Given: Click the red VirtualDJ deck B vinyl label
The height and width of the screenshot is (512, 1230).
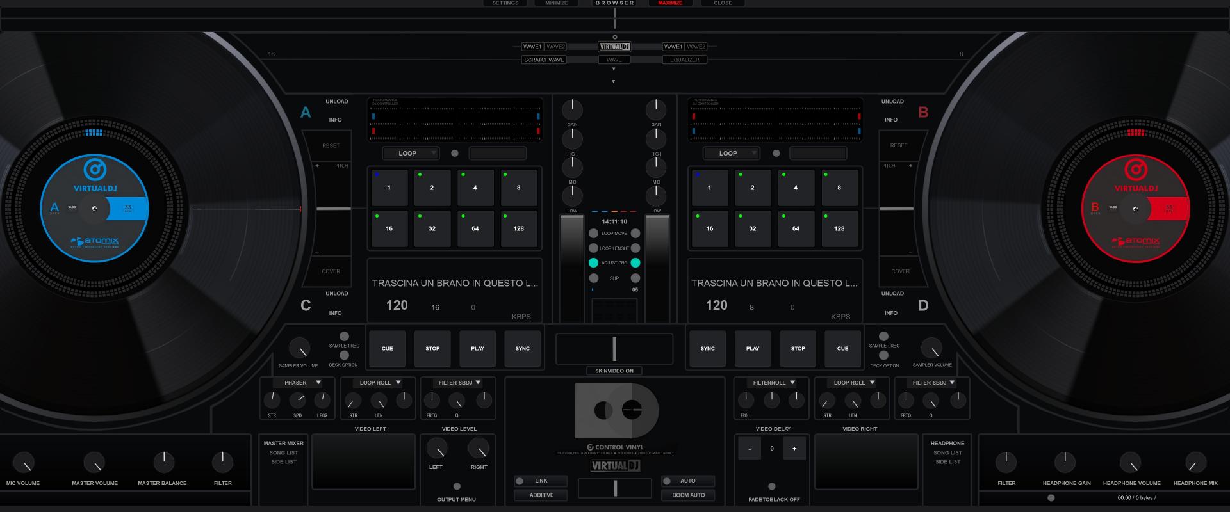Looking at the screenshot, I should pyautogui.click(x=1136, y=208).
